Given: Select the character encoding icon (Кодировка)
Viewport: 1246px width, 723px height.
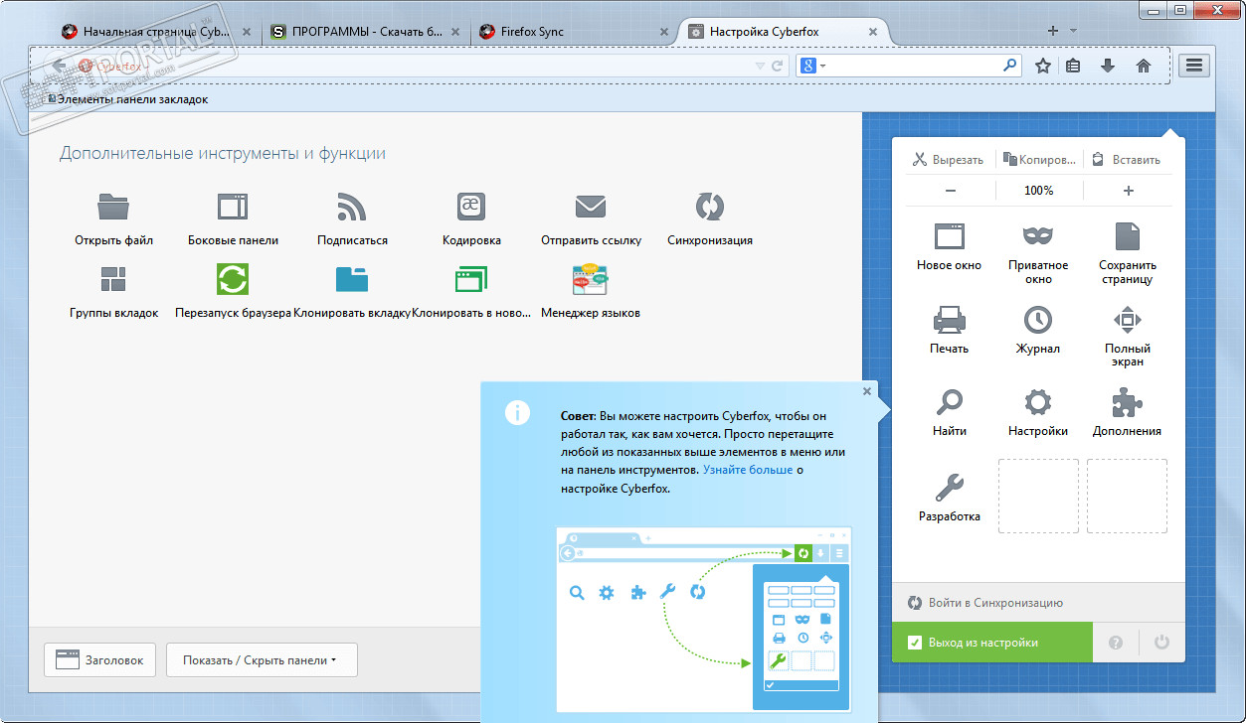Looking at the screenshot, I should pos(471,207).
